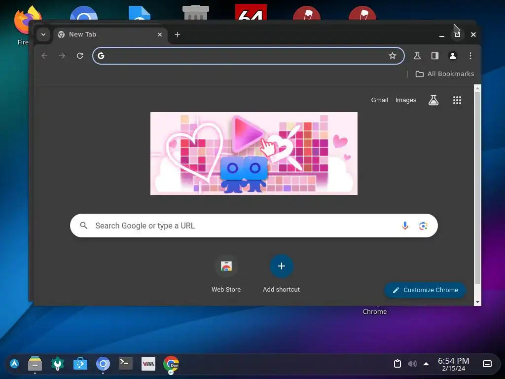Image resolution: width=505 pixels, height=379 pixels.
Task: Click Chrome Dev icon in the taskbar
Action: coord(171,364)
